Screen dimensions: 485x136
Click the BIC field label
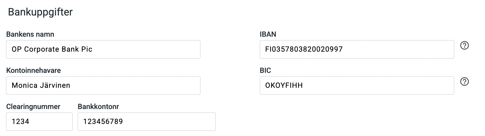click(265, 70)
